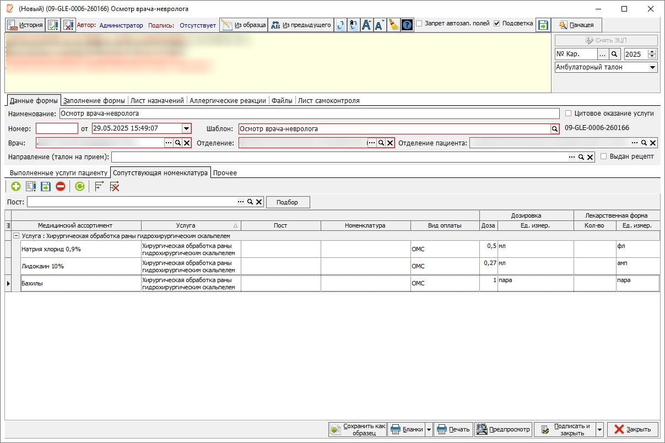The image size is (665, 443).
Task: Click the curved arrow icon with paperclip
Action: [x=340, y=25]
